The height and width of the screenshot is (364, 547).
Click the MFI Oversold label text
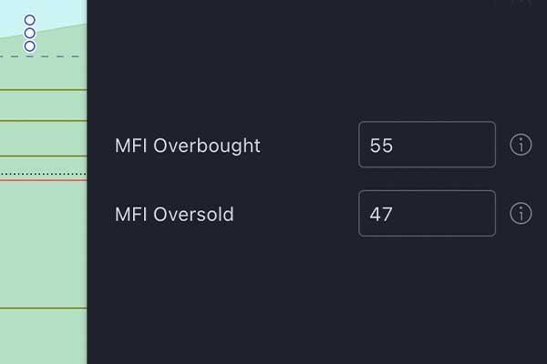(x=174, y=215)
